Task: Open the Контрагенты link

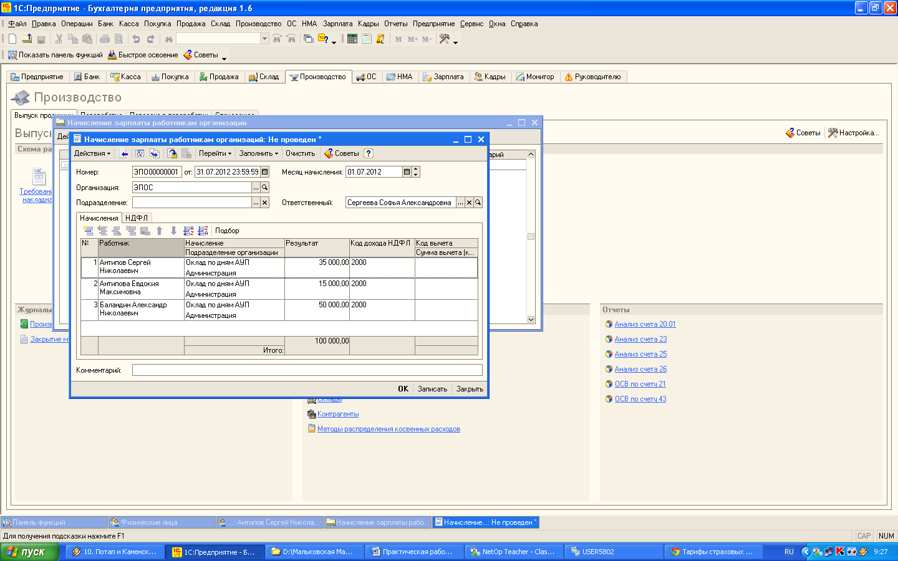Action: click(338, 414)
